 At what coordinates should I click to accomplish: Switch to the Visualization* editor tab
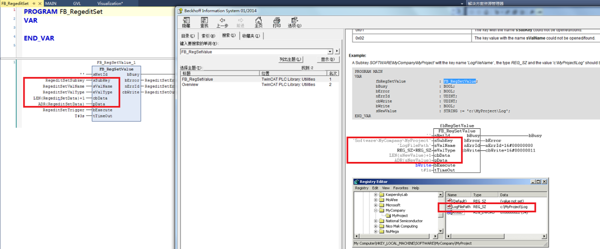pyautogui.click(x=110, y=3)
